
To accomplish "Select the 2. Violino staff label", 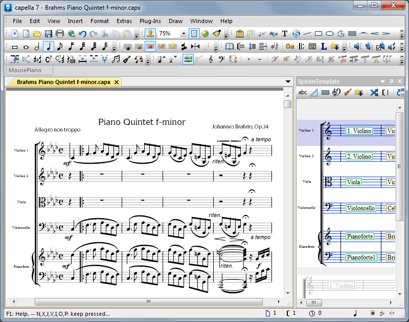I will pos(359,157).
